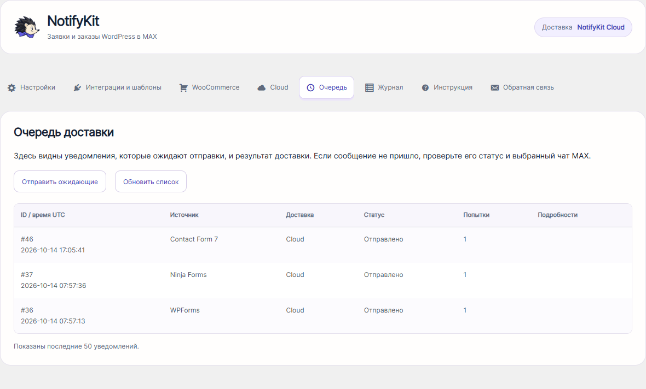Click the plug icon beside Интеграции и шаблоны

click(x=77, y=87)
